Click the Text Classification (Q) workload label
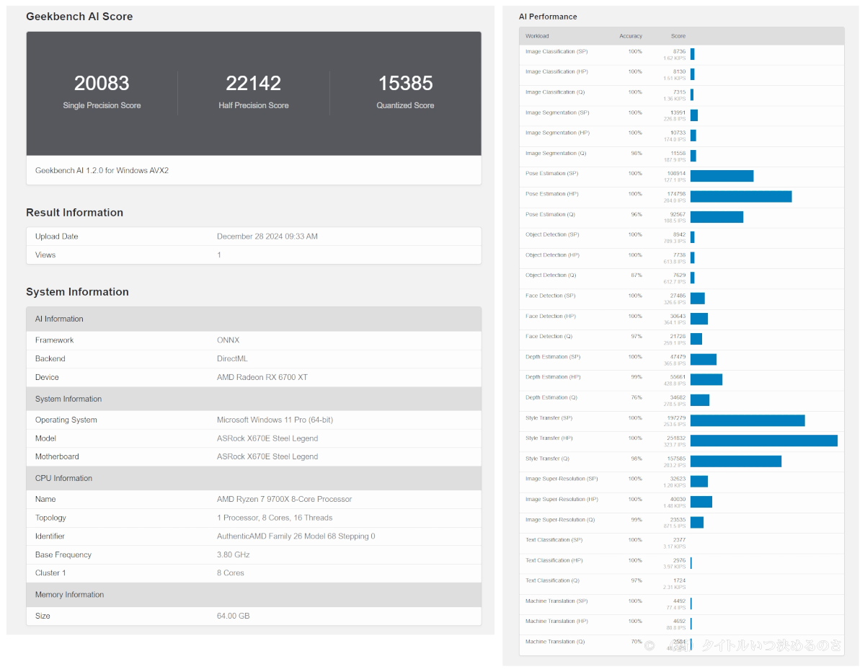This screenshot has height=672, width=865. click(552, 580)
